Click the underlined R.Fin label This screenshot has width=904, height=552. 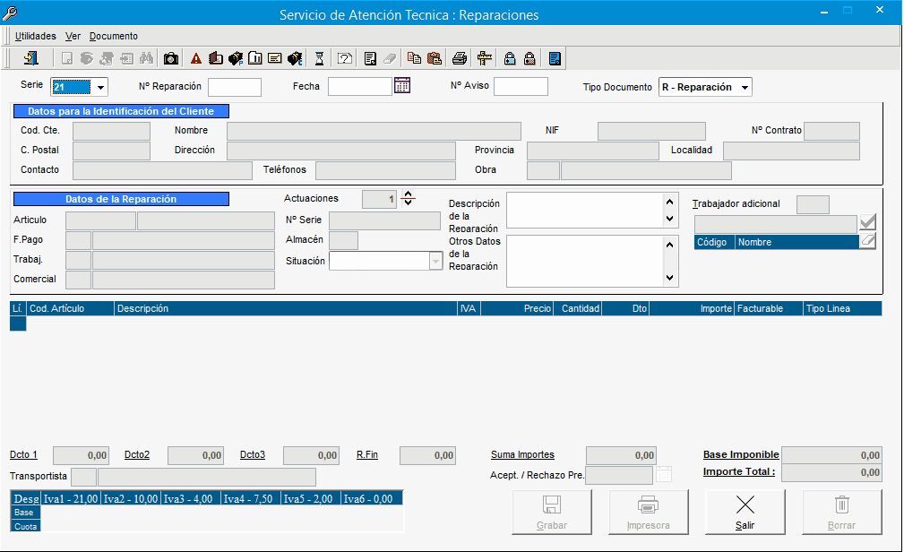point(367,454)
